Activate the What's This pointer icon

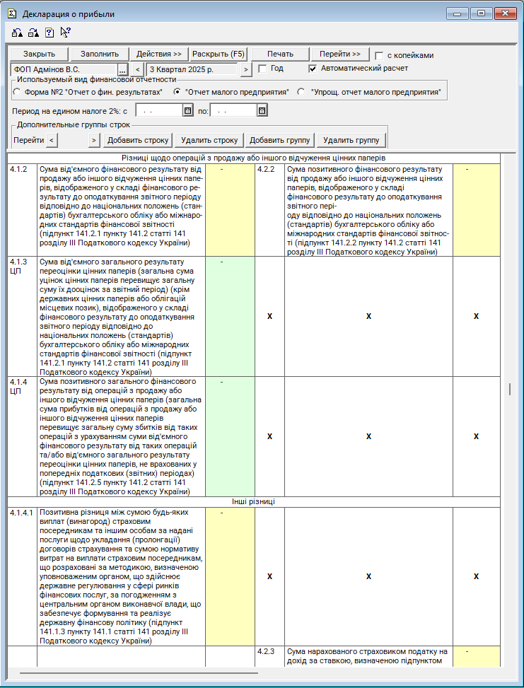pyautogui.click(x=65, y=32)
